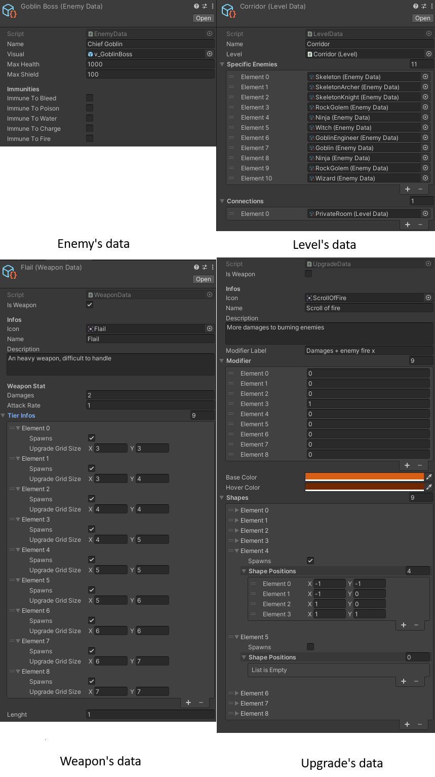This screenshot has width=435, height=777.
Task: Enable Immune To Poison
Action: click(90, 108)
